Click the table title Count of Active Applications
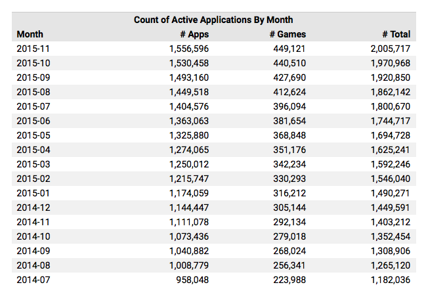This screenshot has width=426, height=287. tap(213, 20)
